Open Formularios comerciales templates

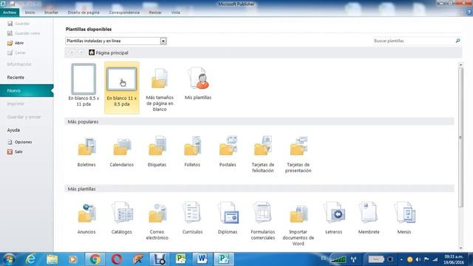(x=263, y=221)
